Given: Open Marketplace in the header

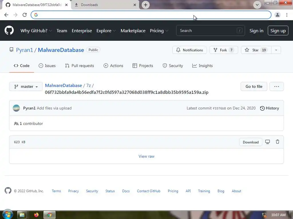Looking at the screenshot, I should pos(133,31).
